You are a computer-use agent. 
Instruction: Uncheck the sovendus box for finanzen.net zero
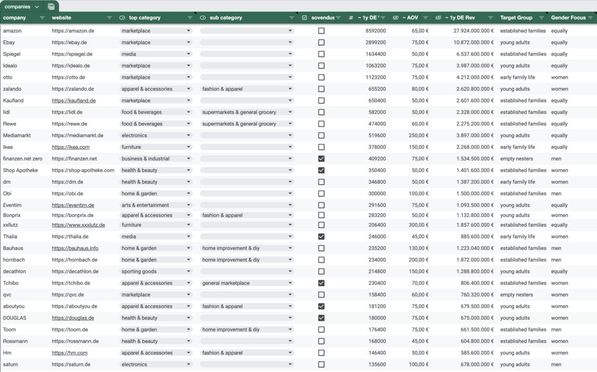tap(321, 158)
